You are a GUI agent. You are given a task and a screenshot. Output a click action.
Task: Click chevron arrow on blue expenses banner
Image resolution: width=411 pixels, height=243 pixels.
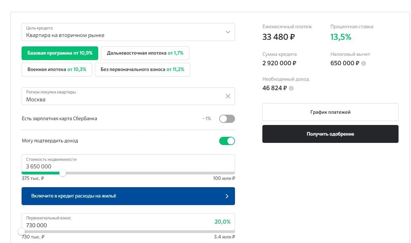coord(227,196)
